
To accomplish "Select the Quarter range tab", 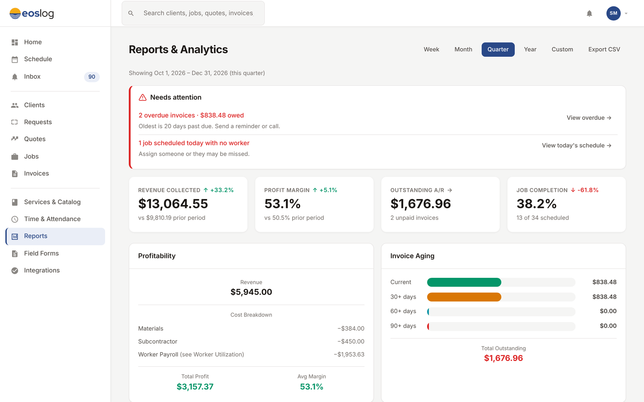I will click(x=498, y=49).
